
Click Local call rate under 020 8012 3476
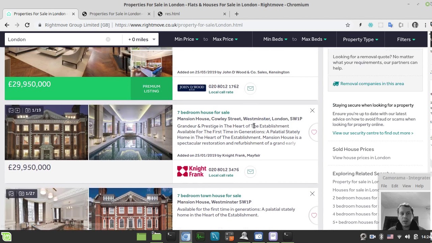point(221,175)
